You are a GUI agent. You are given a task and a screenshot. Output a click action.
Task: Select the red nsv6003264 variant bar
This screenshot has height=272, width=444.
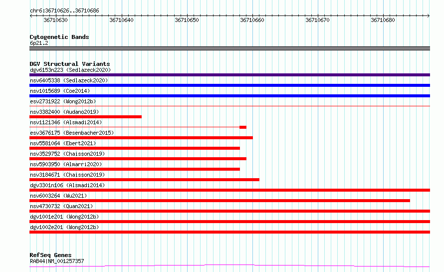(x=220, y=201)
